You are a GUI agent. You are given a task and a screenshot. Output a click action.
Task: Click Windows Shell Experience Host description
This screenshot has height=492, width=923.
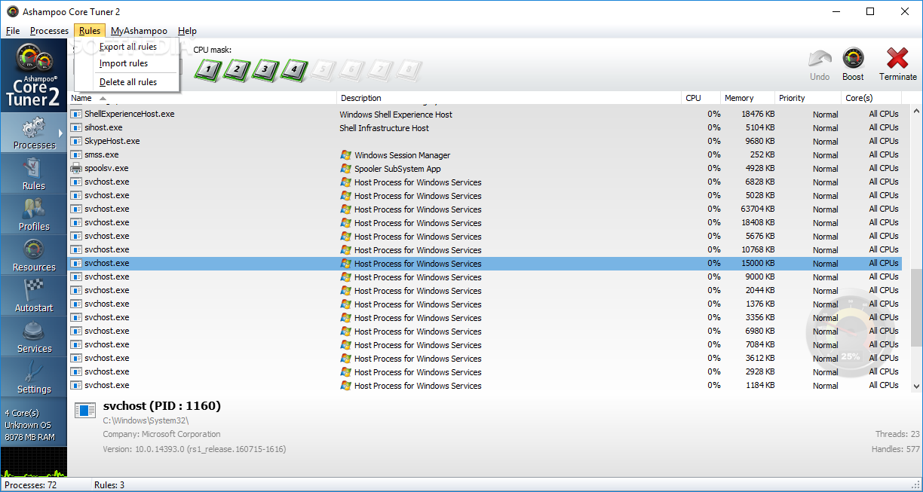(396, 115)
